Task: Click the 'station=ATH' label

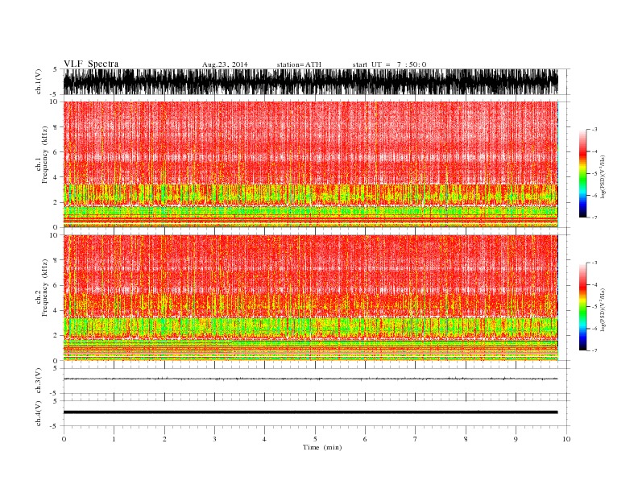Action: (x=299, y=64)
